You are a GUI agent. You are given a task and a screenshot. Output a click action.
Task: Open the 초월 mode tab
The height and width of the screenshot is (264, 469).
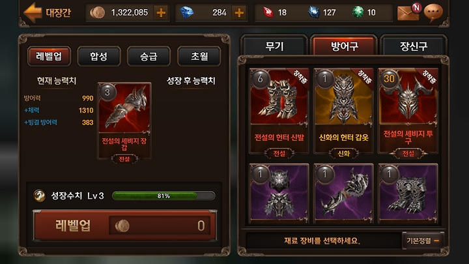pyautogui.click(x=199, y=56)
